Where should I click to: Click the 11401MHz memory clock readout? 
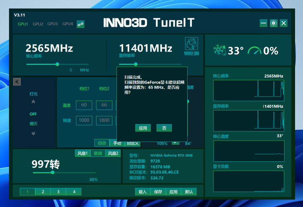(146, 48)
